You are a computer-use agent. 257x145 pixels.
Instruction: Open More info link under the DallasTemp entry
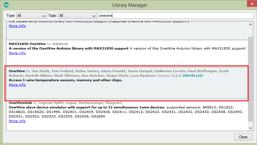tap(17, 26)
